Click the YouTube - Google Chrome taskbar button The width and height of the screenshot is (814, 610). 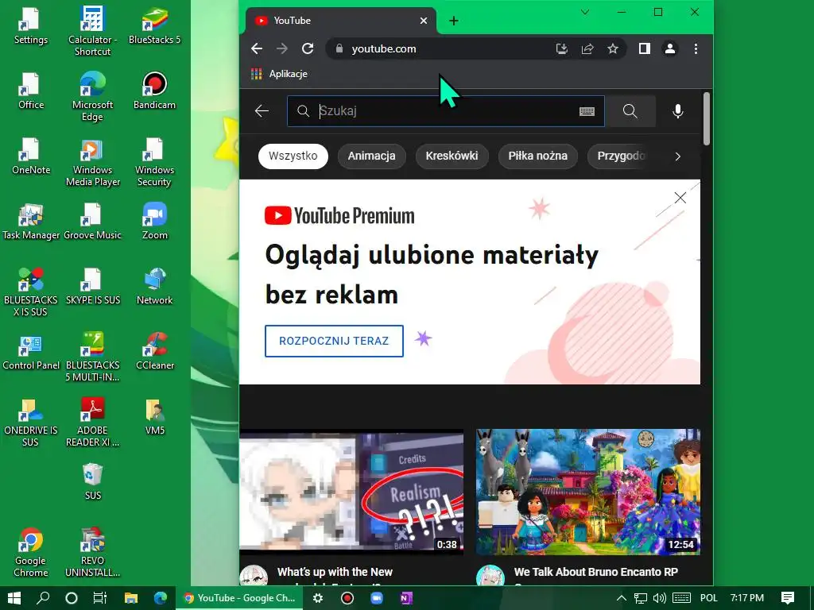239,598
